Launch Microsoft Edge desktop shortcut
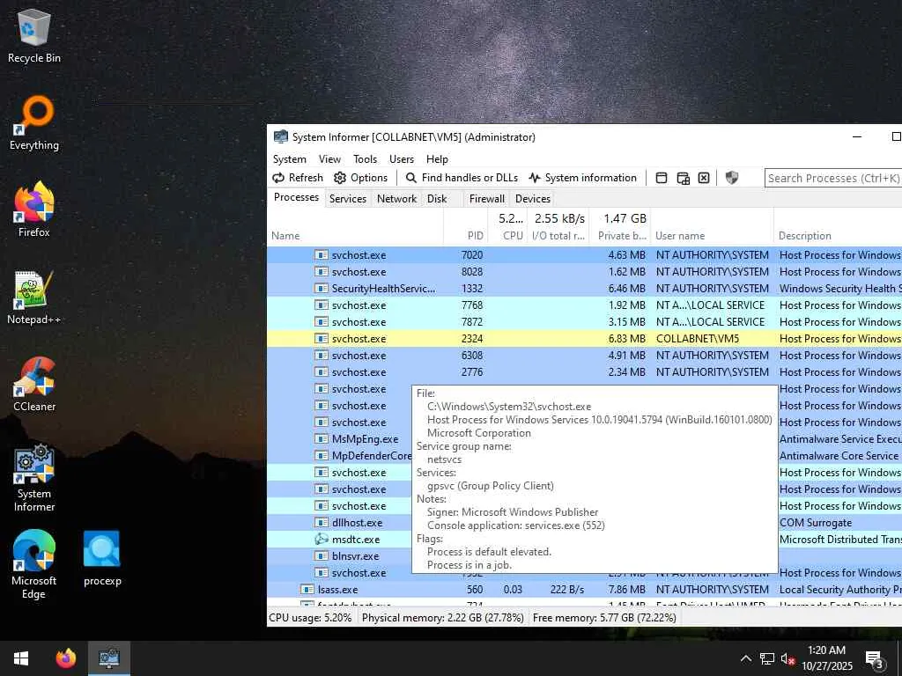The width and height of the screenshot is (902, 676). click(x=34, y=564)
